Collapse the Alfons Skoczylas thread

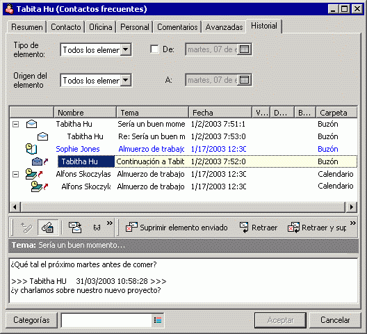tap(16, 174)
